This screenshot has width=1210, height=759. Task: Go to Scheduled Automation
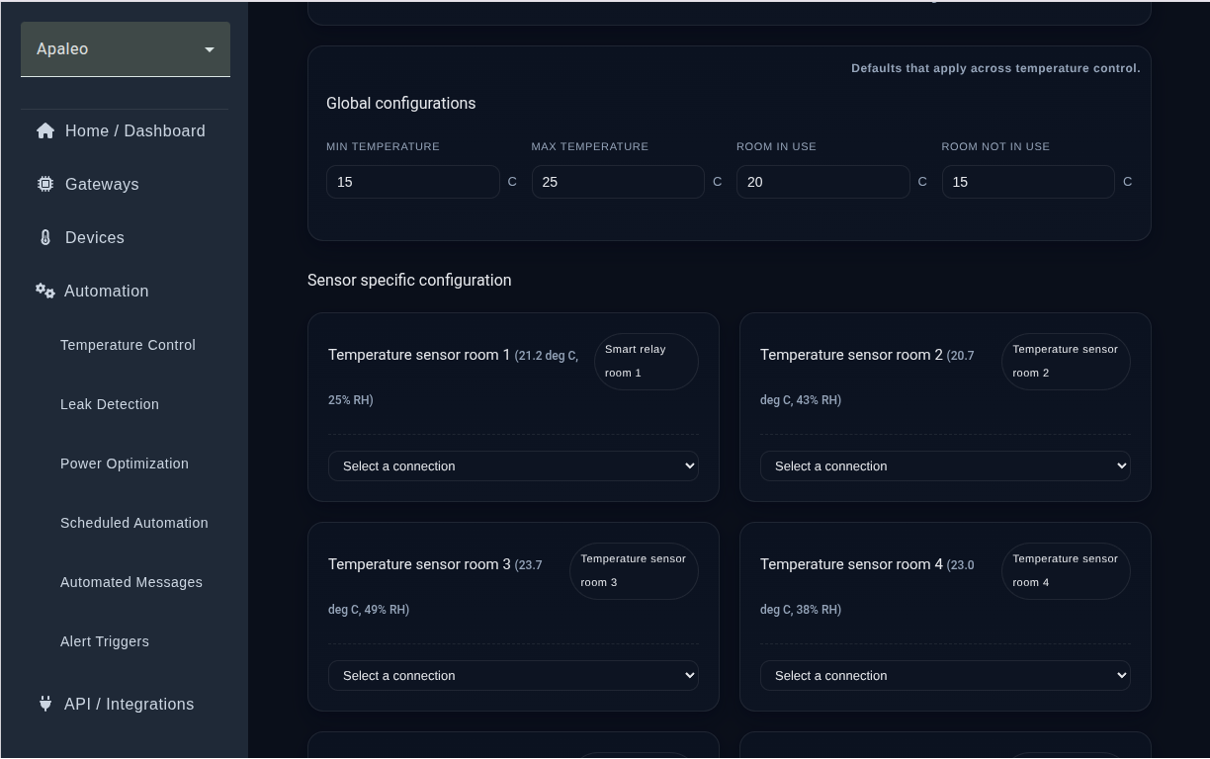pyautogui.click(x=134, y=523)
